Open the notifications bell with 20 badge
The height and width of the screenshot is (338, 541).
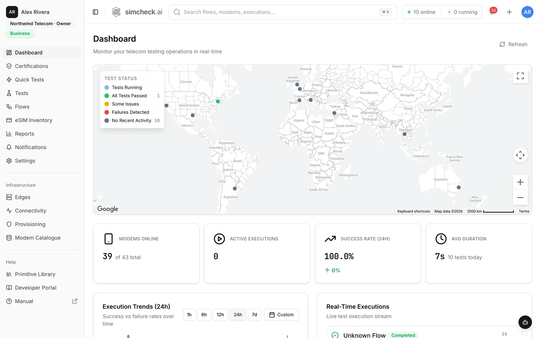pos(492,12)
